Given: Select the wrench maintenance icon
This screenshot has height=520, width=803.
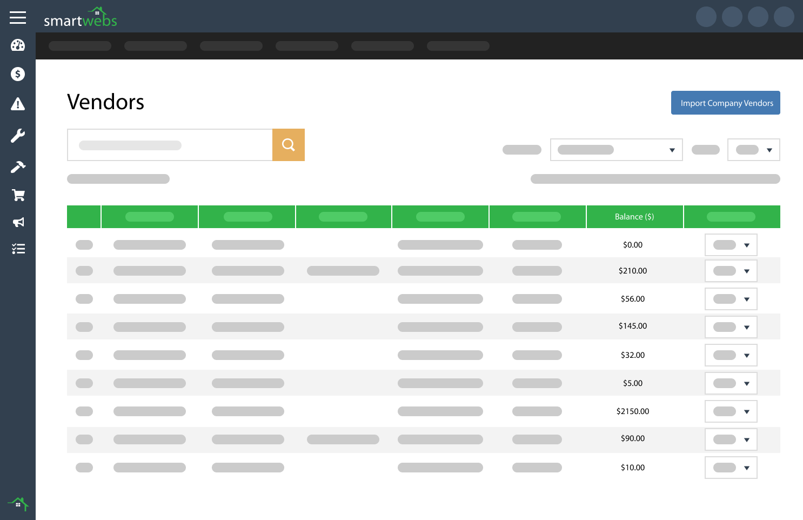Looking at the screenshot, I should (18, 136).
